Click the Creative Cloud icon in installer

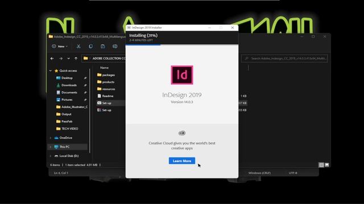[x=182, y=133]
